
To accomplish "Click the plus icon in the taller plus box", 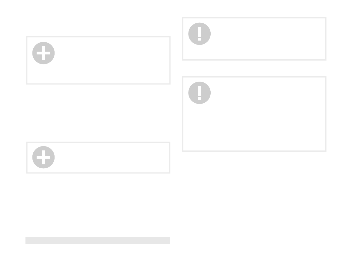I will (44, 53).
